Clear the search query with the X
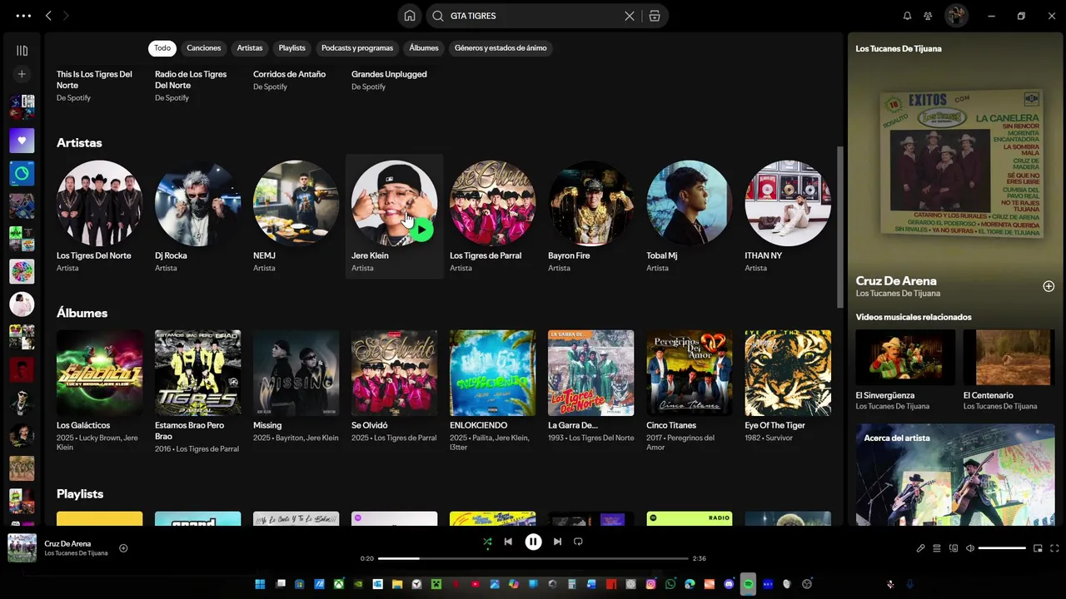This screenshot has height=599, width=1066. [x=630, y=16]
